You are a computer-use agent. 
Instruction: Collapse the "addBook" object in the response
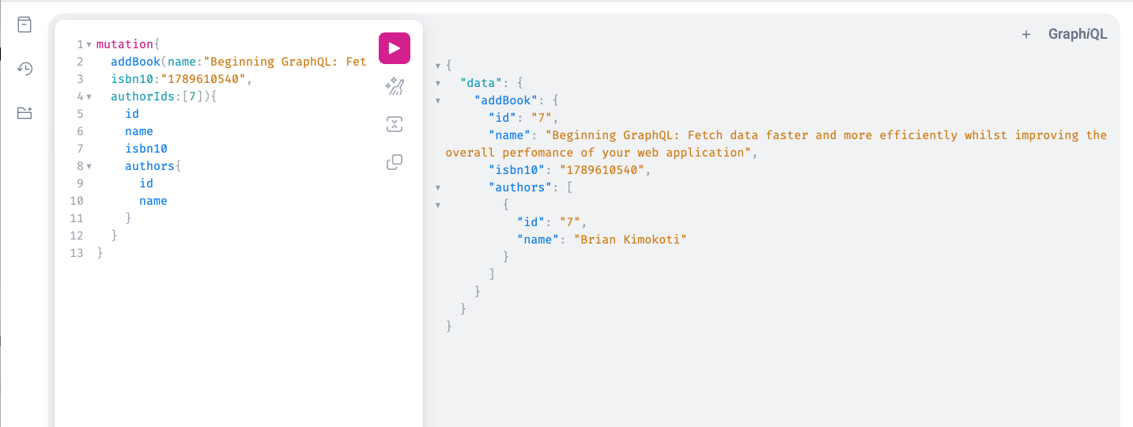[x=438, y=100]
